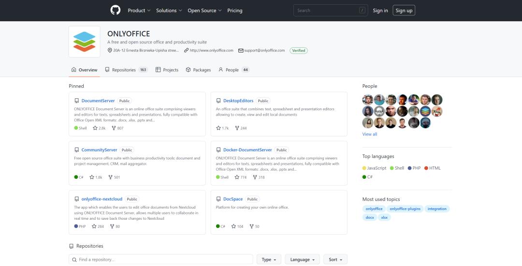Open the Type filter dropdown
Screen dimensions: 522x266
coord(268,259)
